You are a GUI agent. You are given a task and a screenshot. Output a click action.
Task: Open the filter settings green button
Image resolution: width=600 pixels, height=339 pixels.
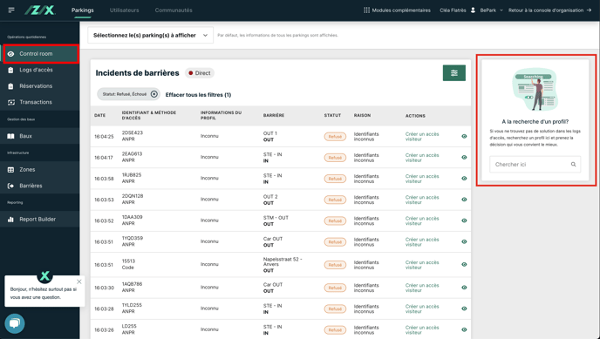coord(453,73)
